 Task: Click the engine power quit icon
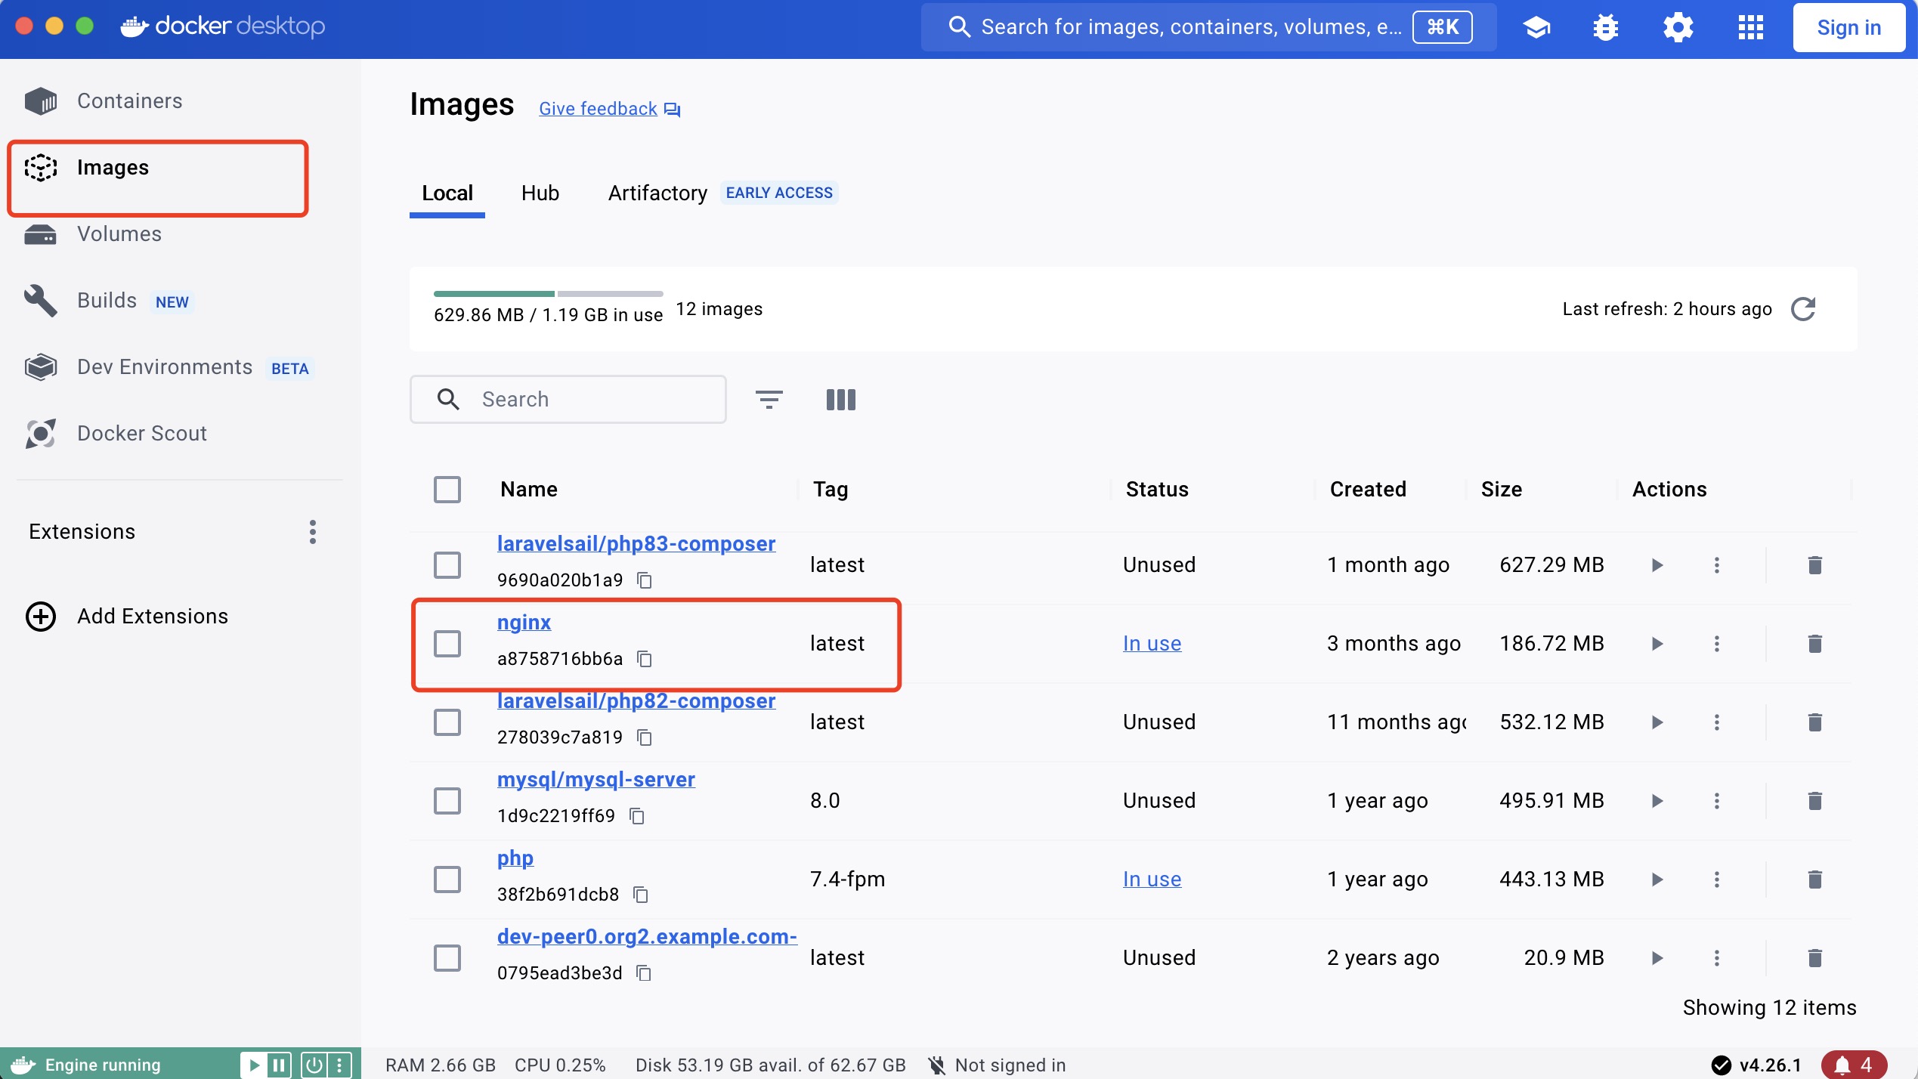click(314, 1065)
